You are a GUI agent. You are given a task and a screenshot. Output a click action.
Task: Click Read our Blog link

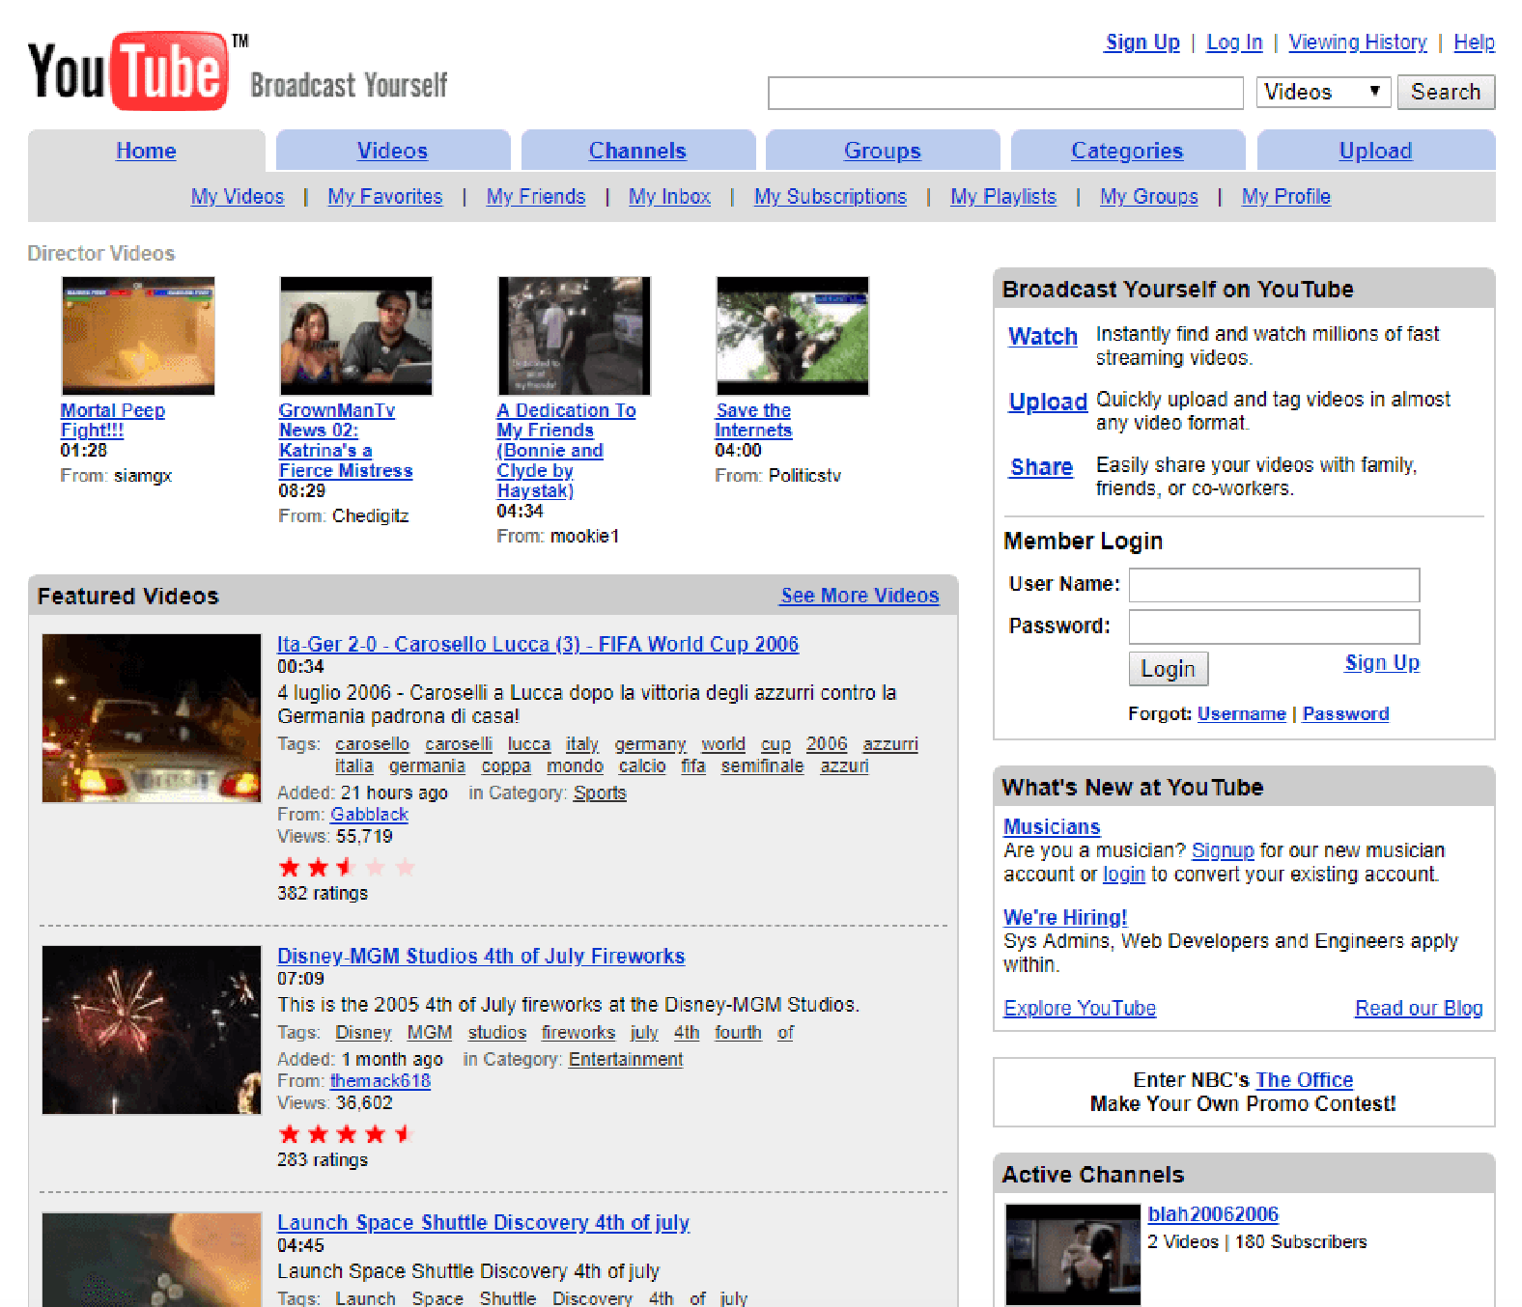pos(1419,1008)
